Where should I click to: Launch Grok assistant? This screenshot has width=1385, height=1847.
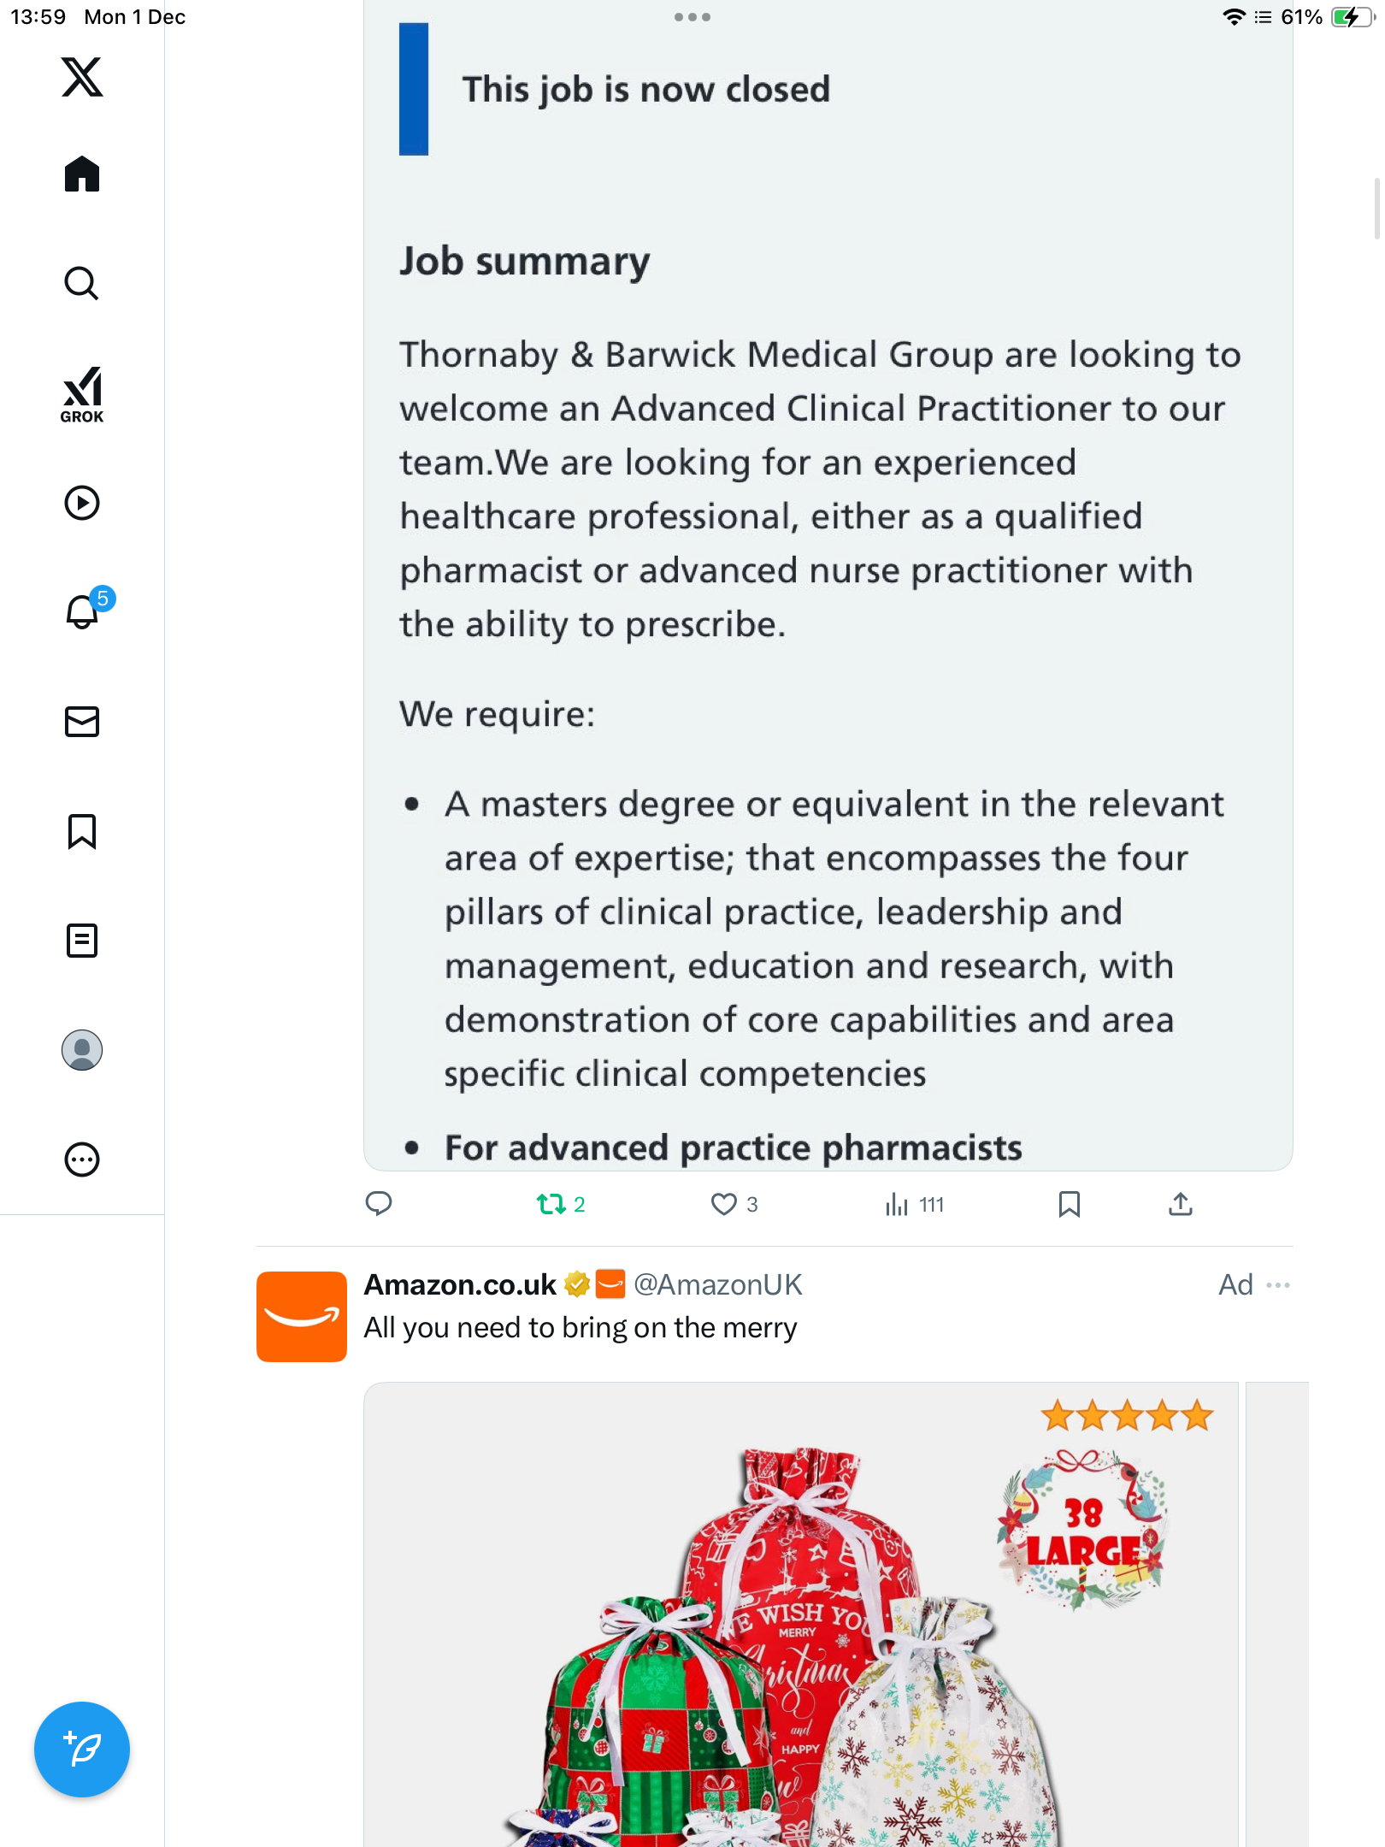click(x=82, y=394)
